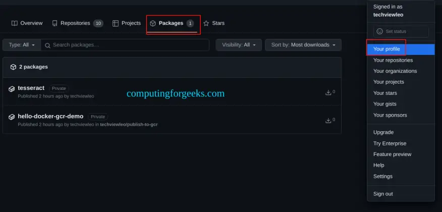The width and height of the screenshot is (442, 212).
Task: Expand the Visibility: All filter
Action: coord(239,45)
